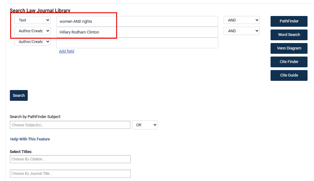This screenshot has height=181, width=314.
Task: Open Help With This Feature link
Action: pyautogui.click(x=30, y=139)
